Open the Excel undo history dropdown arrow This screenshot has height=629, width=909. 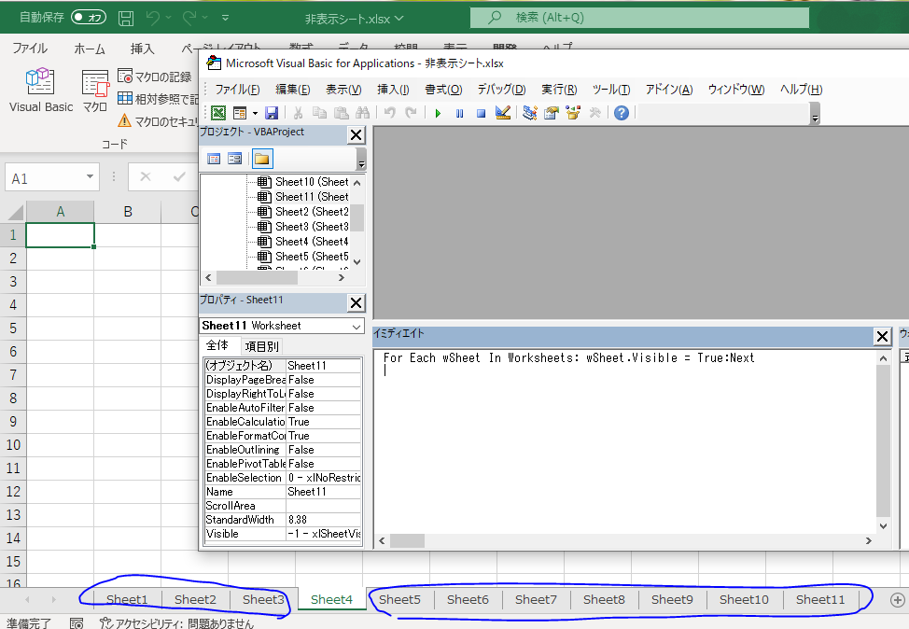pos(169,18)
